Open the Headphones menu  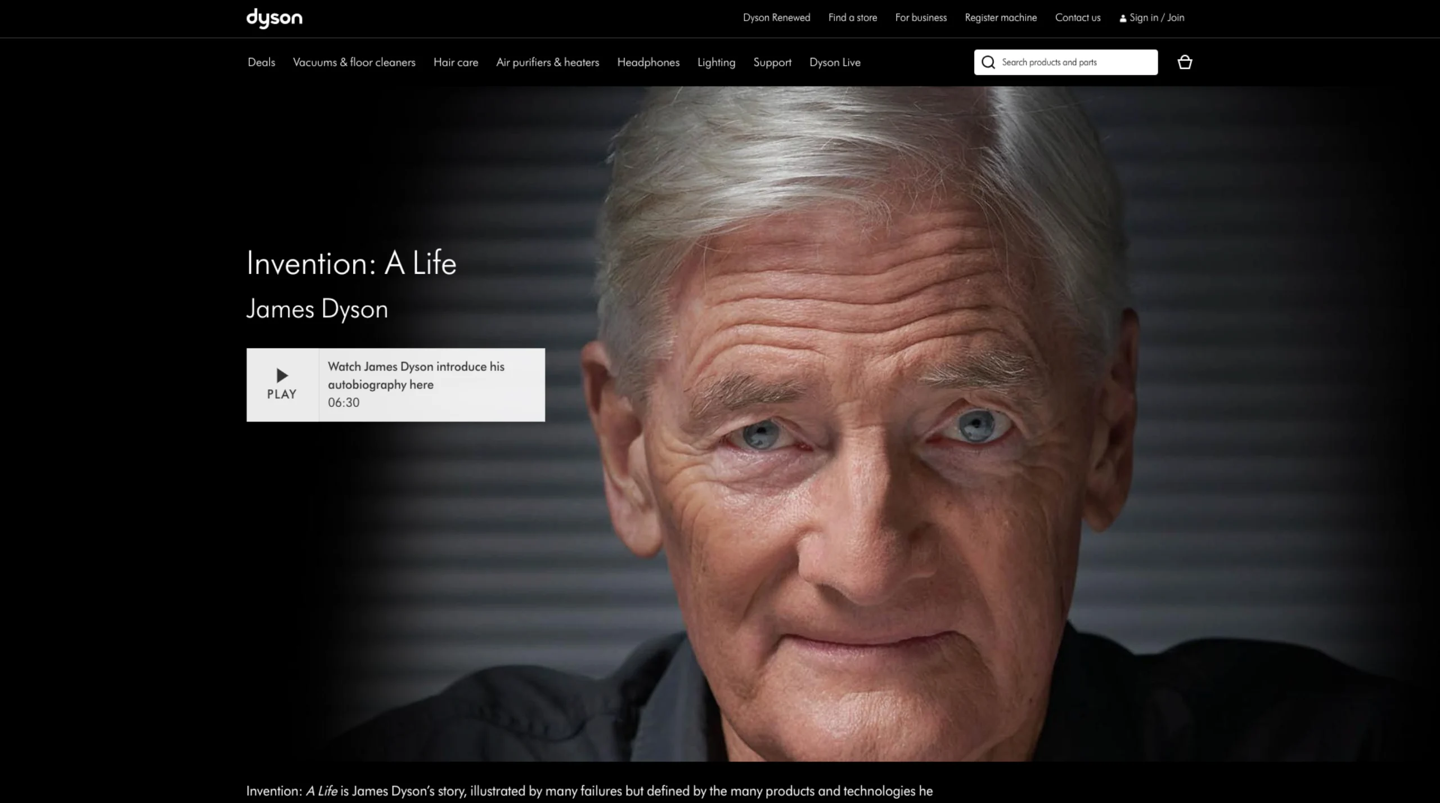(648, 62)
